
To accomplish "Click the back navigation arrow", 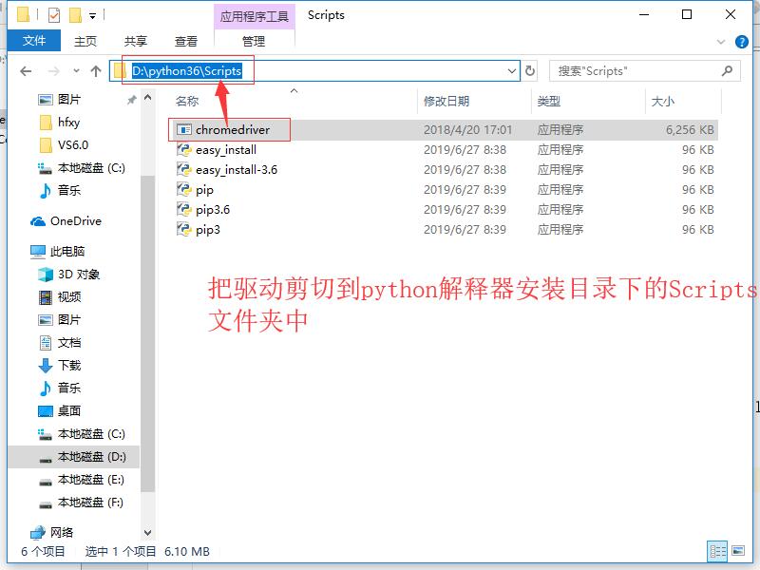I will pos(26,72).
